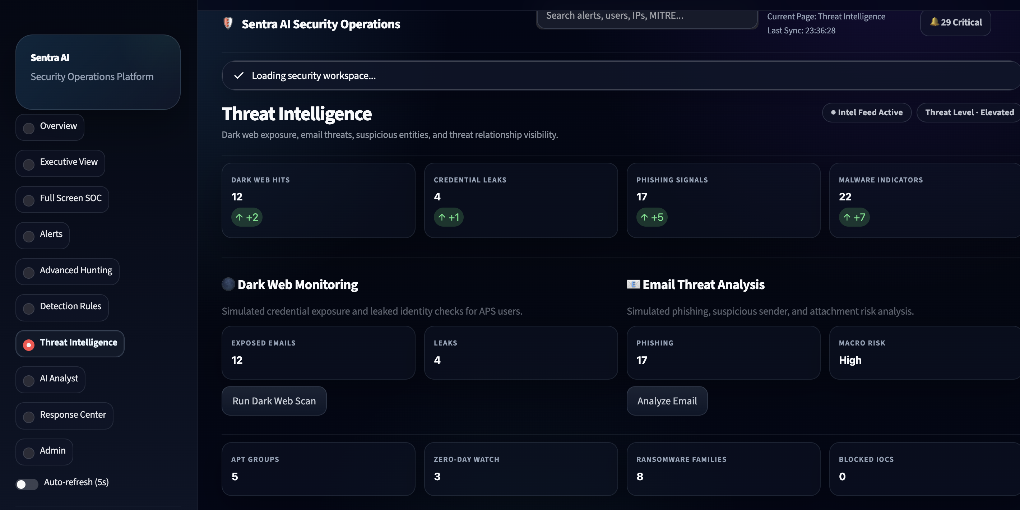Click the globe icon beside Dark Web Monitoring
The height and width of the screenshot is (510, 1020).
pos(228,284)
